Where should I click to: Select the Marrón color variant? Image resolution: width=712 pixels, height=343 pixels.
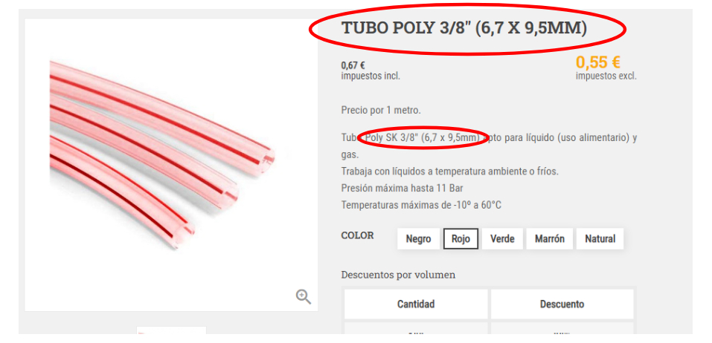(550, 239)
